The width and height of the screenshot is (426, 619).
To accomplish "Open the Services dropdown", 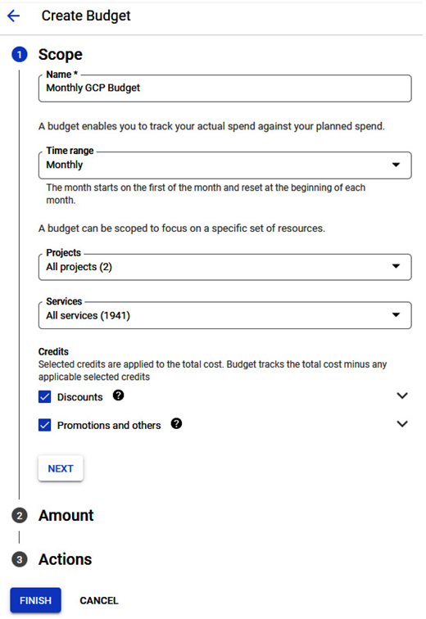I will [225, 315].
